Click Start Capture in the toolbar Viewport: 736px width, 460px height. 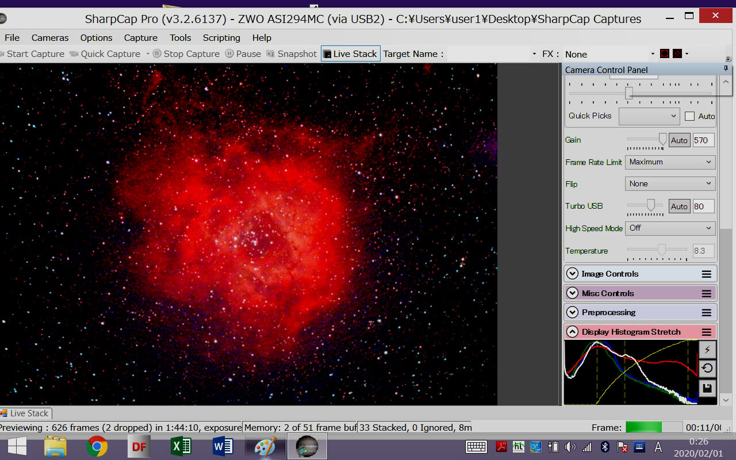point(32,53)
